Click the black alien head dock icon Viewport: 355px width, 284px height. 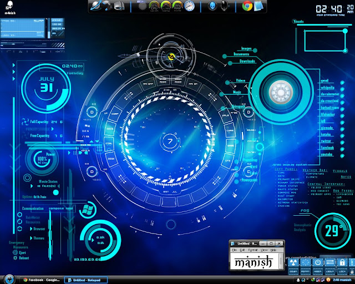pyautogui.click(x=225, y=6)
